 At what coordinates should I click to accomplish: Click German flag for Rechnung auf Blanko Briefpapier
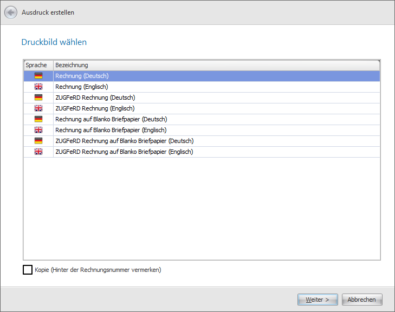[x=38, y=119]
